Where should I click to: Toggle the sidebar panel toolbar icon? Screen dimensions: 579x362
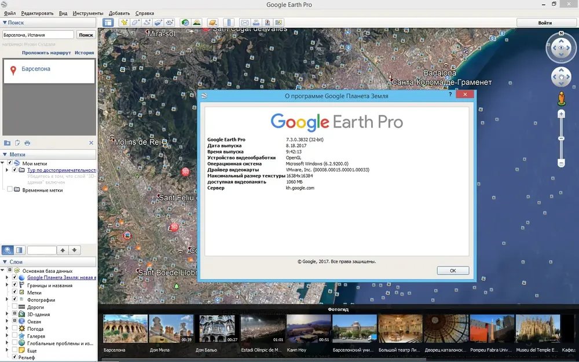tap(108, 23)
